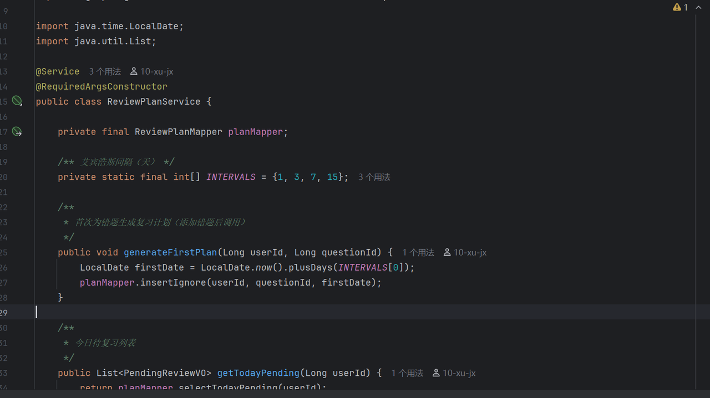Open the inspection warnings widget showing 1 warning

tap(680, 7)
